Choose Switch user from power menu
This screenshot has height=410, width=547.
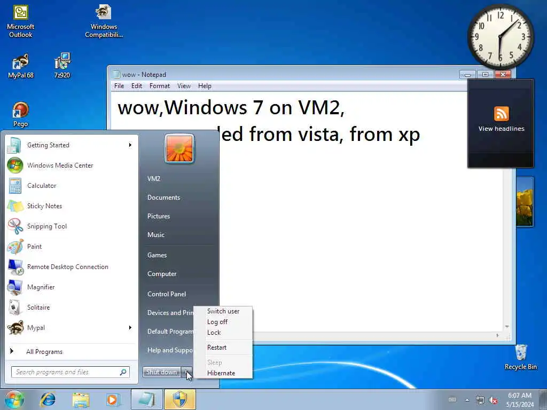pyautogui.click(x=223, y=311)
